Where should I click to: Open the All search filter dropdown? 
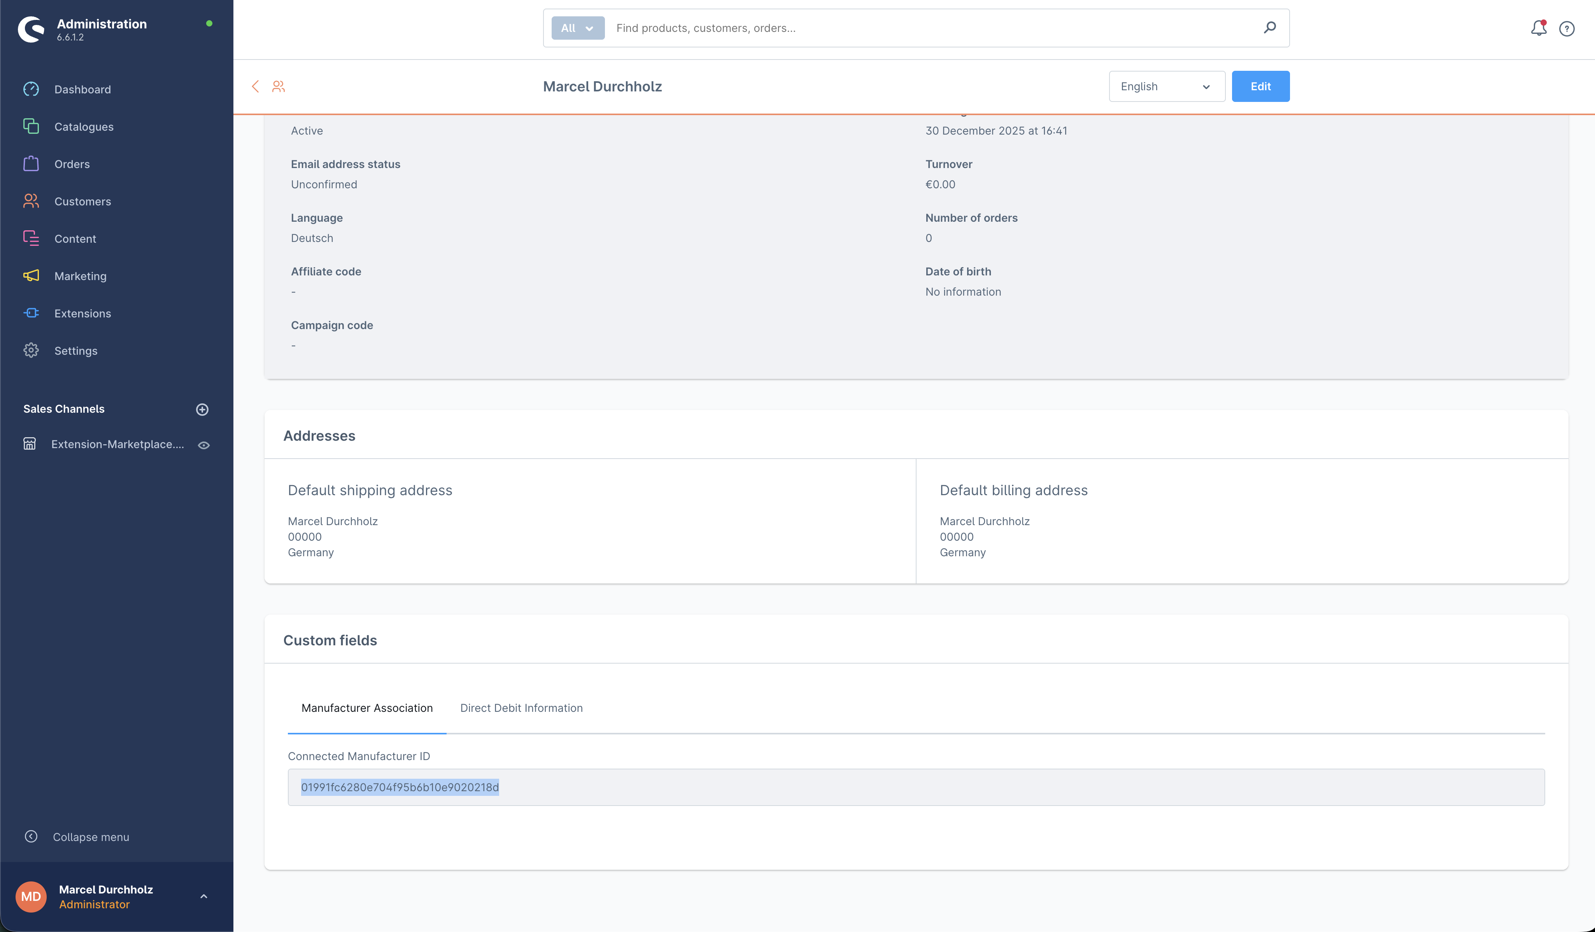click(x=577, y=28)
